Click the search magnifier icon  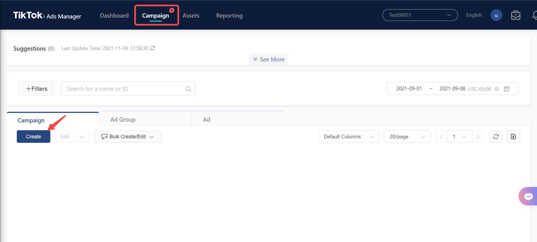point(188,89)
